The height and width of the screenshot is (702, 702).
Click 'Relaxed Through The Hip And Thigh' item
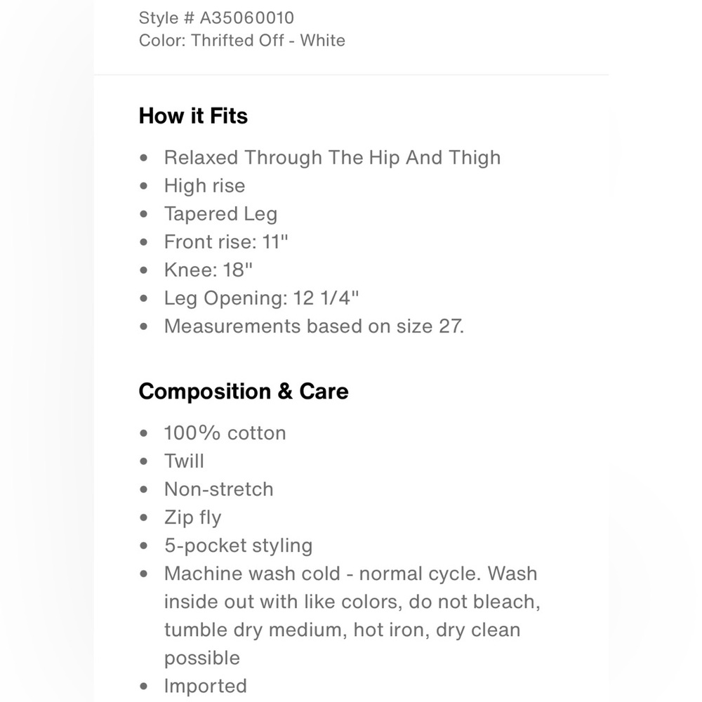coord(332,158)
